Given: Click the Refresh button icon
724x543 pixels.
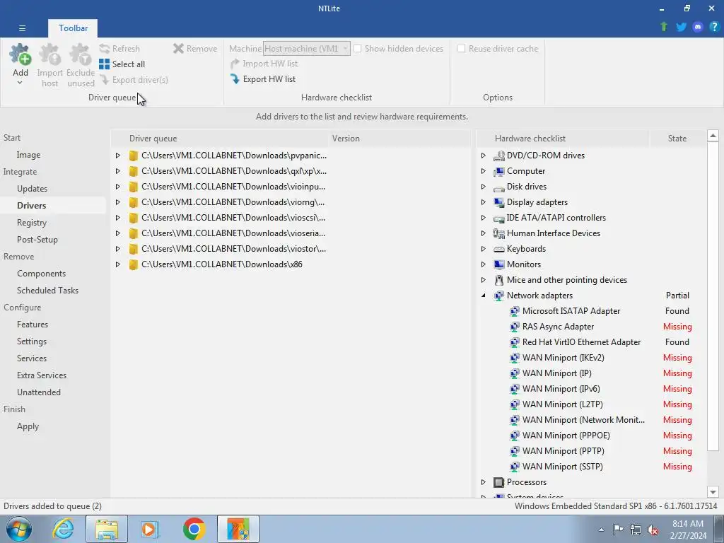Looking at the screenshot, I should tap(105, 49).
